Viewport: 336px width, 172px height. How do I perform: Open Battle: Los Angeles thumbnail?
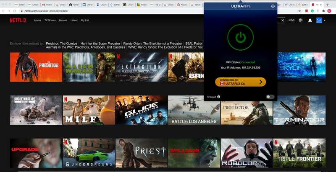click(194, 110)
